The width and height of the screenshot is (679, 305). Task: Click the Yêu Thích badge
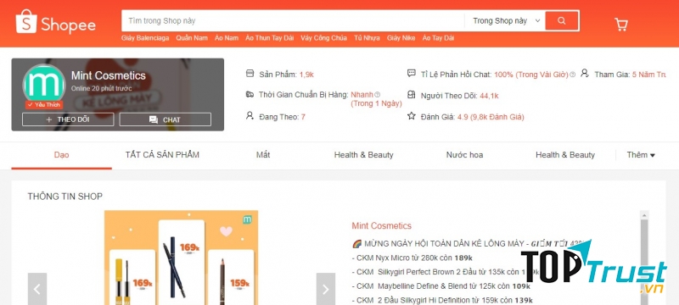pos(44,104)
